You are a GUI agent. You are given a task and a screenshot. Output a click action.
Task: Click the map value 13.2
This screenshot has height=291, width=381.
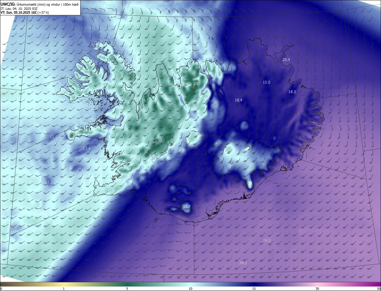click(x=49, y=182)
